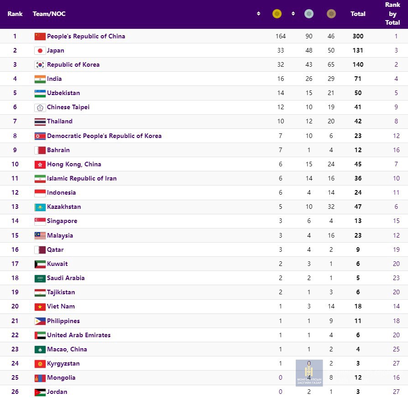Open Democratic People's Republic of Korea link
This screenshot has width=408, height=398.
[104, 136]
